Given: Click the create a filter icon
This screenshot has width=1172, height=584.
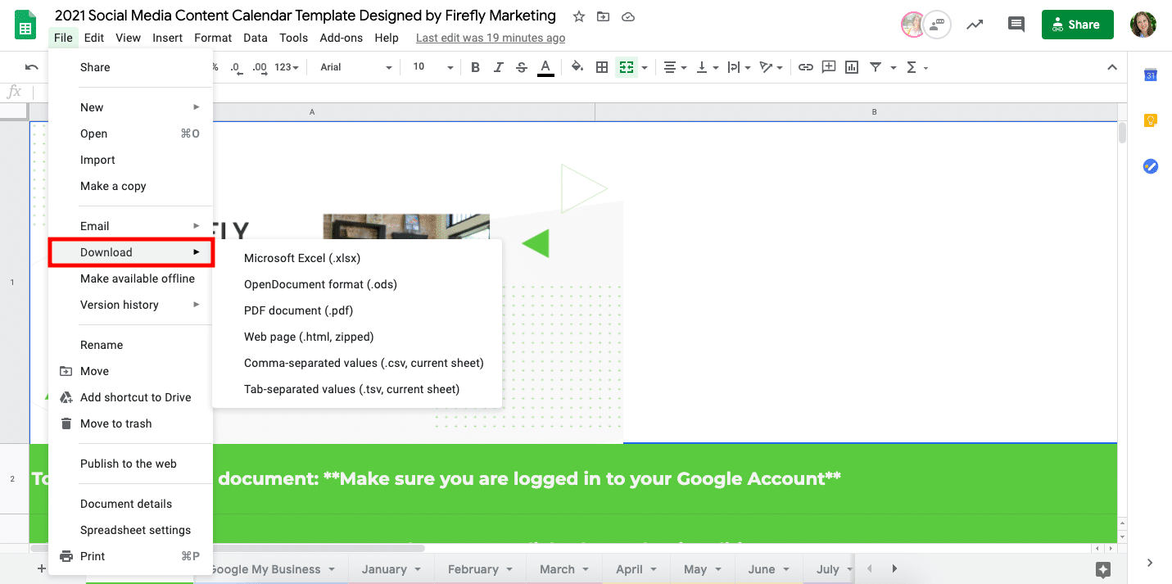Looking at the screenshot, I should coord(876,67).
